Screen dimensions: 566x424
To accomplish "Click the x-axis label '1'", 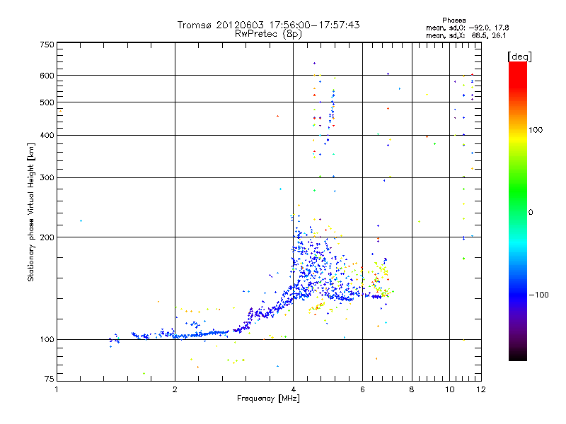I will pyautogui.click(x=57, y=389).
